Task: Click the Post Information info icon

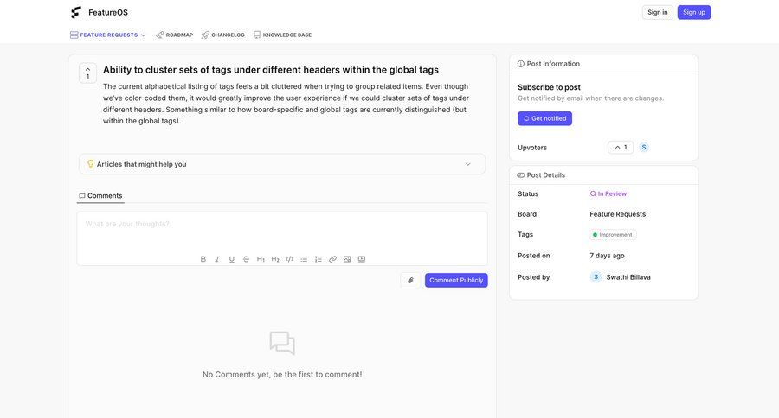Action: click(x=521, y=63)
